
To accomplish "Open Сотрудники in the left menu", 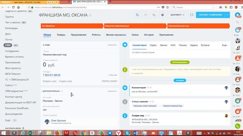I will coord(12,51).
